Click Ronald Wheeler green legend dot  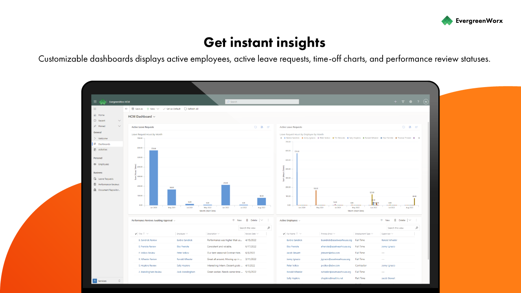(x=363, y=138)
